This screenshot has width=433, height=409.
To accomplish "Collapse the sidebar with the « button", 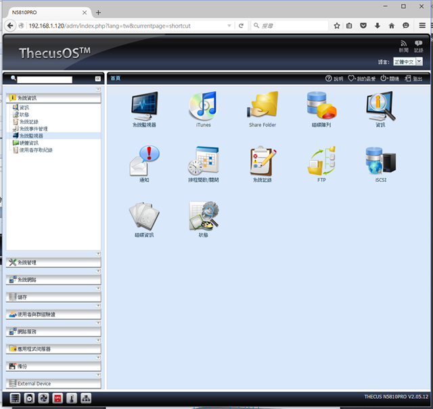I will (97, 79).
